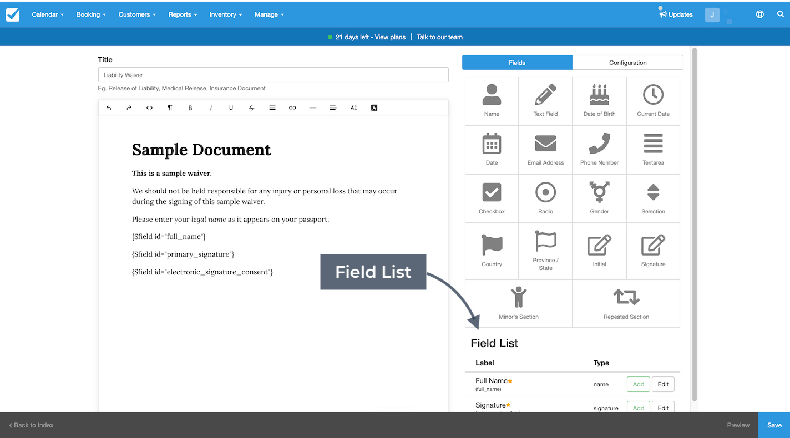Open the Inventory dropdown
This screenshot has width=790, height=438.
226,14
